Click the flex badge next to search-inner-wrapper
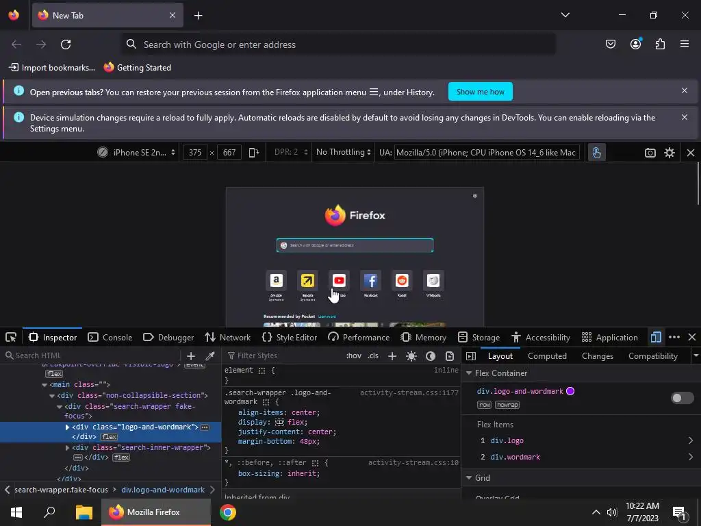 coord(122,458)
